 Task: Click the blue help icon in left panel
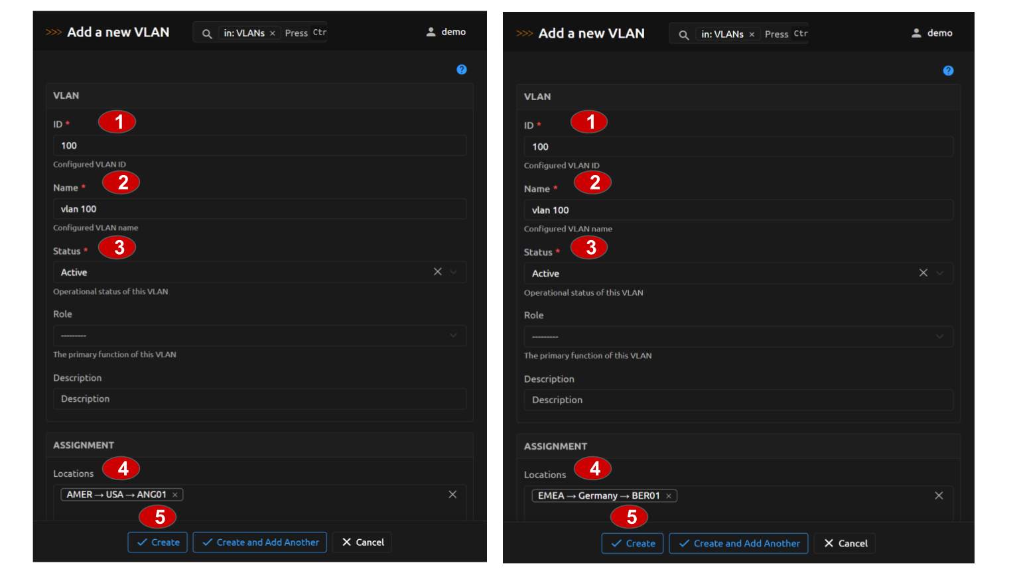(462, 70)
